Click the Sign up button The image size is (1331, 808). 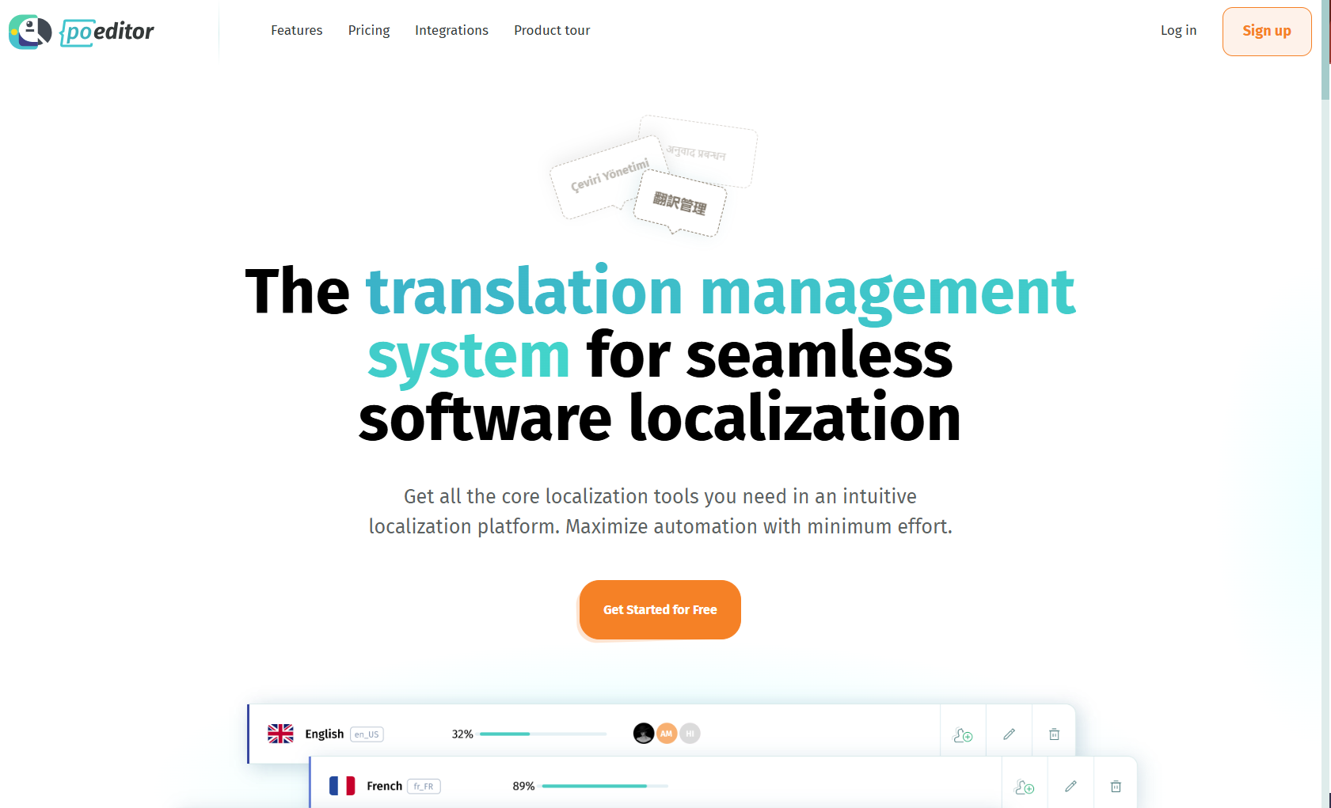click(1267, 32)
